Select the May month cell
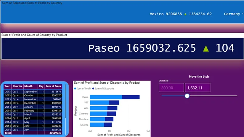 (x=30, y=122)
